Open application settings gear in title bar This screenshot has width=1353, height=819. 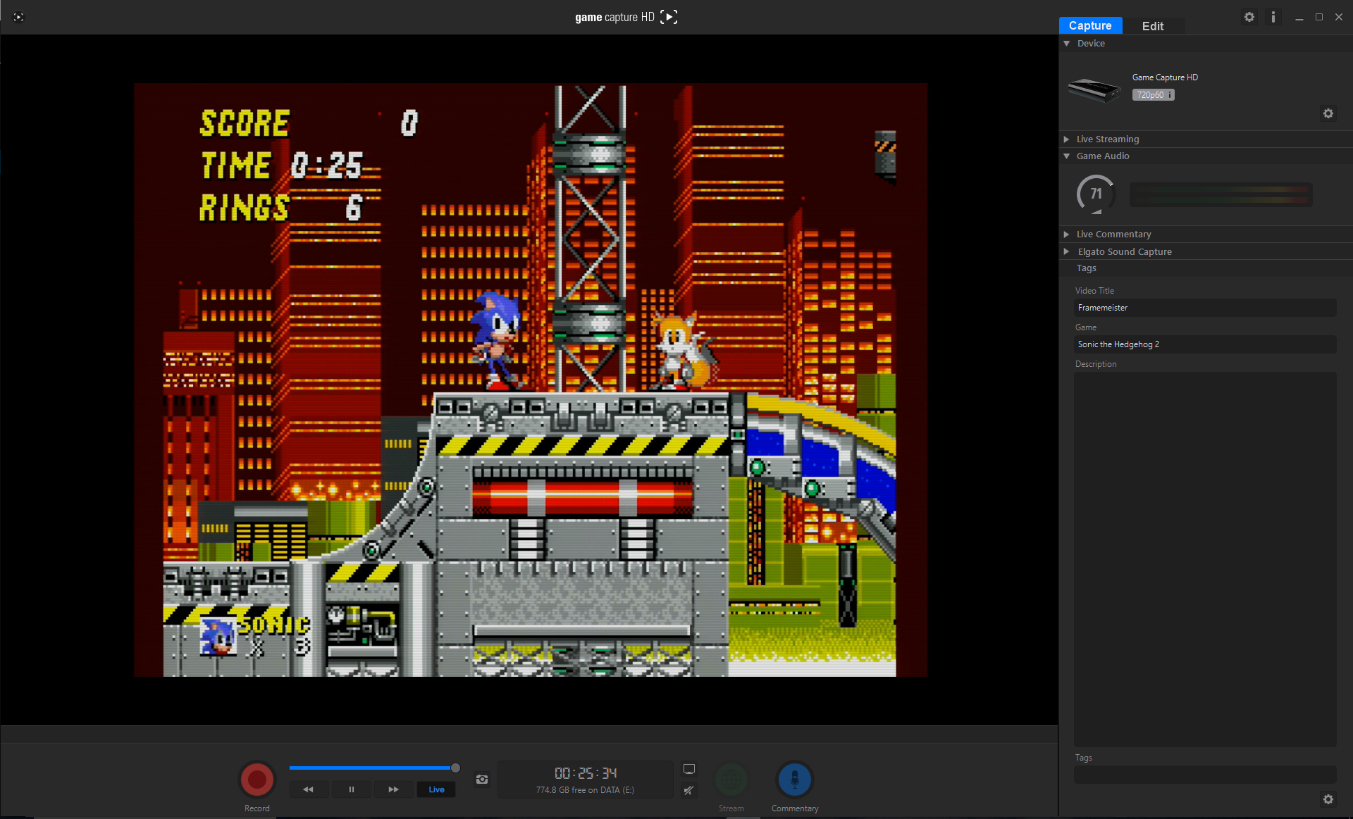(1249, 17)
